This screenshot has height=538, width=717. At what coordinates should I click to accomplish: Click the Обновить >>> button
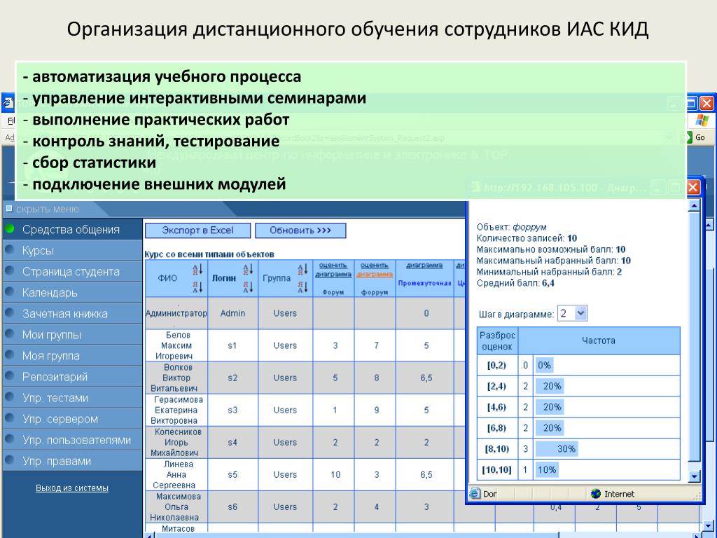(x=300, y=230)
